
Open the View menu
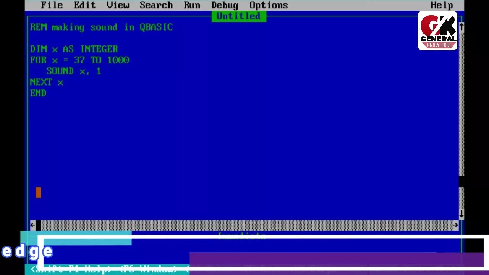pyautogui.click(x=118, y=5)
